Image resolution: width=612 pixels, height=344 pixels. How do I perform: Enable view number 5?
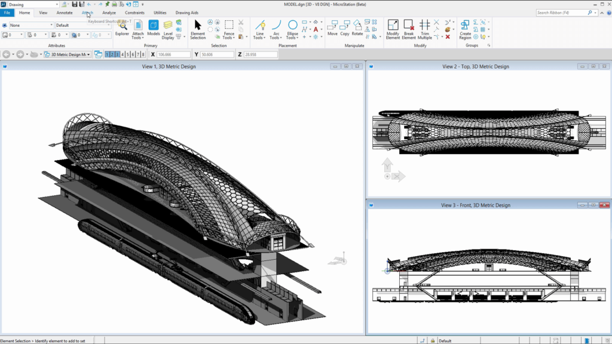[128, 54]
